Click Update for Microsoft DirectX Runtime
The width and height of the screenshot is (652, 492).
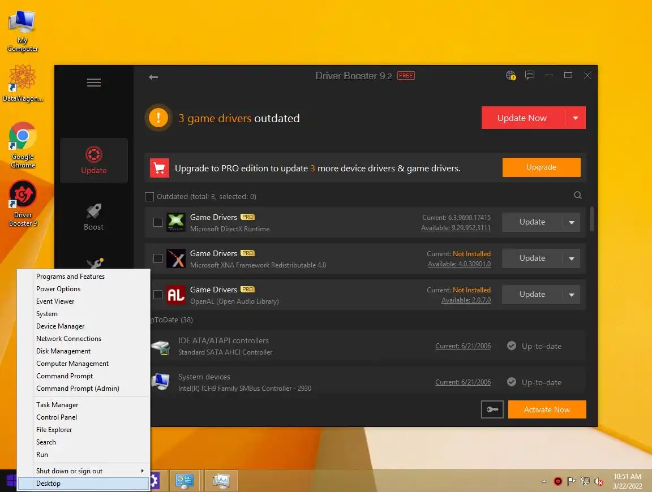click(532, 222)
